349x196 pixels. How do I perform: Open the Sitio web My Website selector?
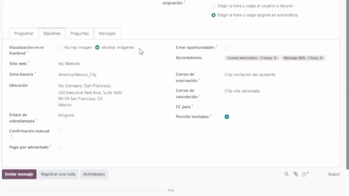[x=91, y=64]
